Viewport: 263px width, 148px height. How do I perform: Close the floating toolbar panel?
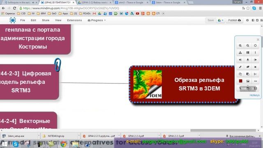258,39
